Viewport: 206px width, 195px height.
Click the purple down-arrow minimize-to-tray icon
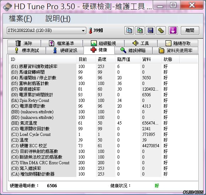coord(173,30)
